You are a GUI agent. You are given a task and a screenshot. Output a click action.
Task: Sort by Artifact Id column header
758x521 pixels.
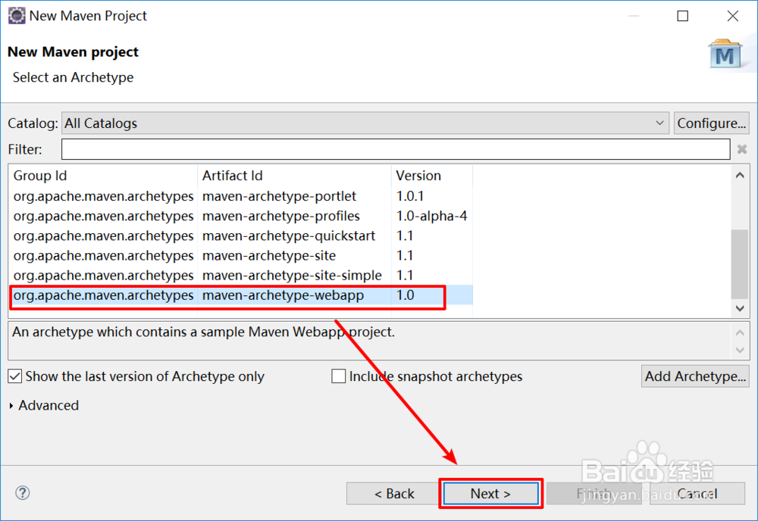pos(294,176)
